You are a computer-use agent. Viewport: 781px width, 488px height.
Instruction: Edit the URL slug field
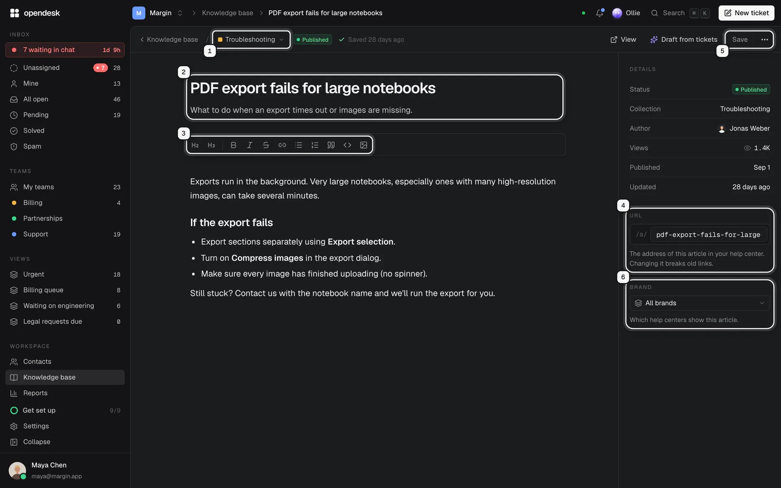pyautogui.click(x=708, y=235)
